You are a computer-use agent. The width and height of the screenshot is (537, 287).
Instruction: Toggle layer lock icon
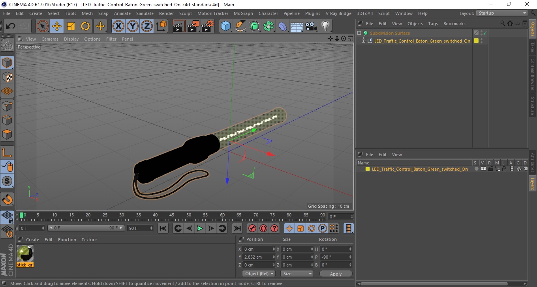(505, 169)
